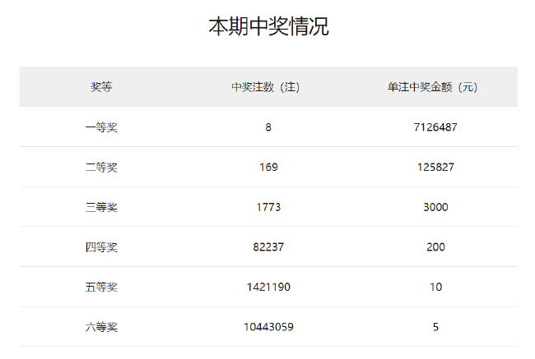The height and width of the screenshot is (359, 535).
Task: Select the 四等奖 row label
Action: pos(101,247)
